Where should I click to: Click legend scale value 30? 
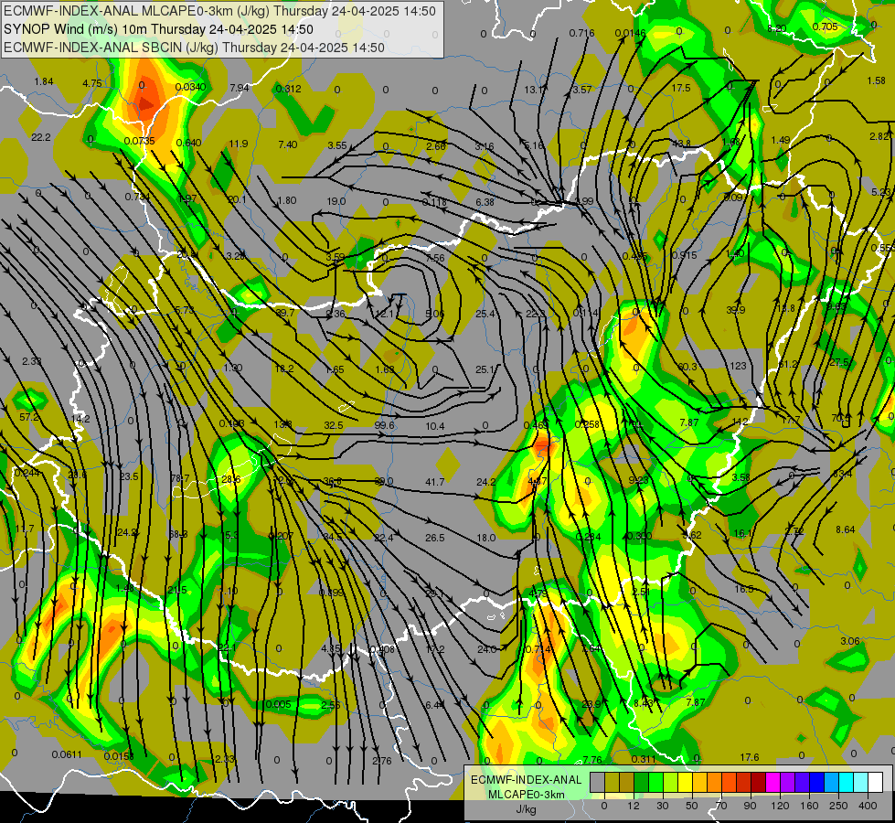tap(662, 806)
